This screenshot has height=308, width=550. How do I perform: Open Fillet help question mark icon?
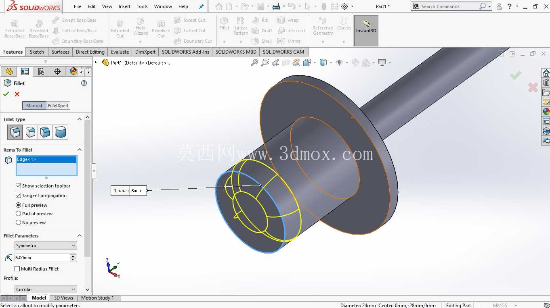[84, 83]
